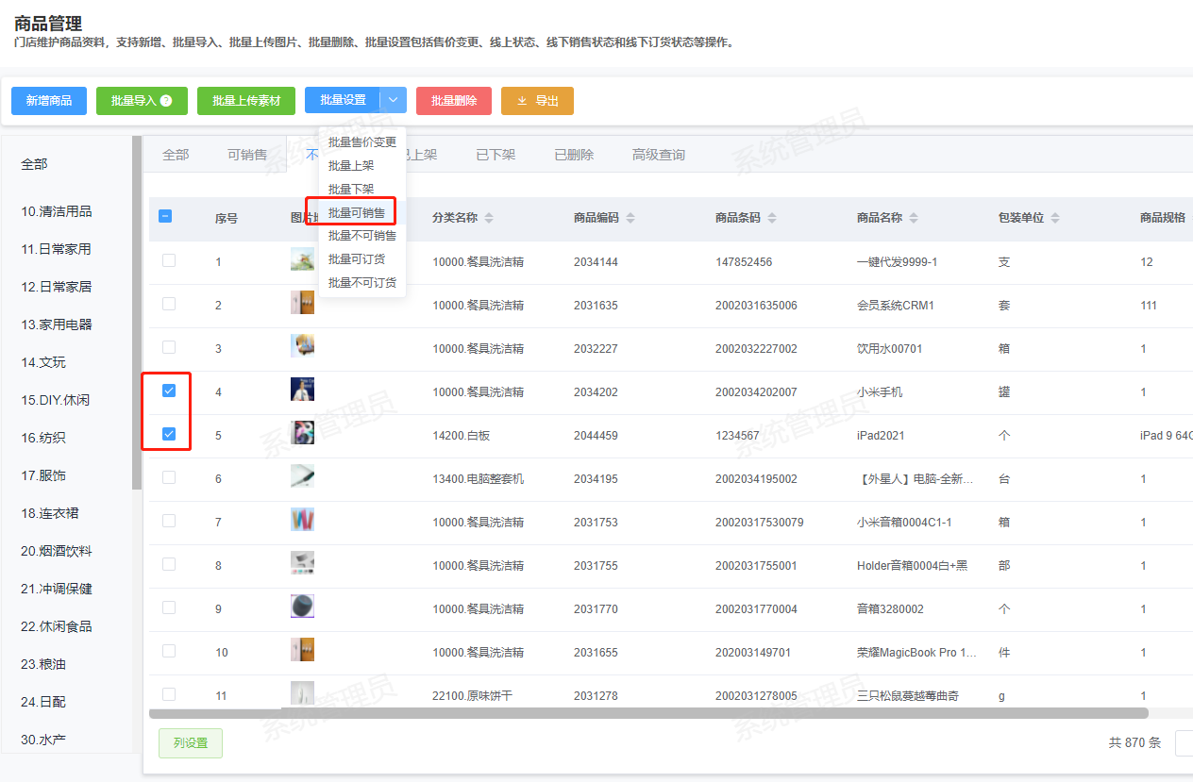The image size is (1193, 782).
Task: Click the help icon on 批量导入 button
Action: click(x=166, y=101)
